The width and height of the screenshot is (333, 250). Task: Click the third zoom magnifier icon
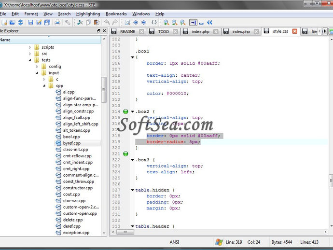(182, 22)
